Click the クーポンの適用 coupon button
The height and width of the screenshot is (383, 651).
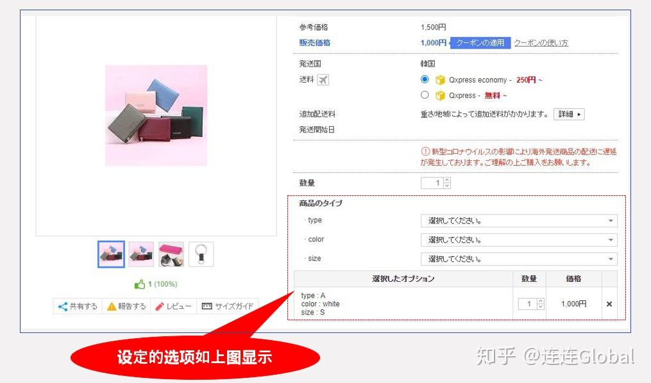[480, 42]
